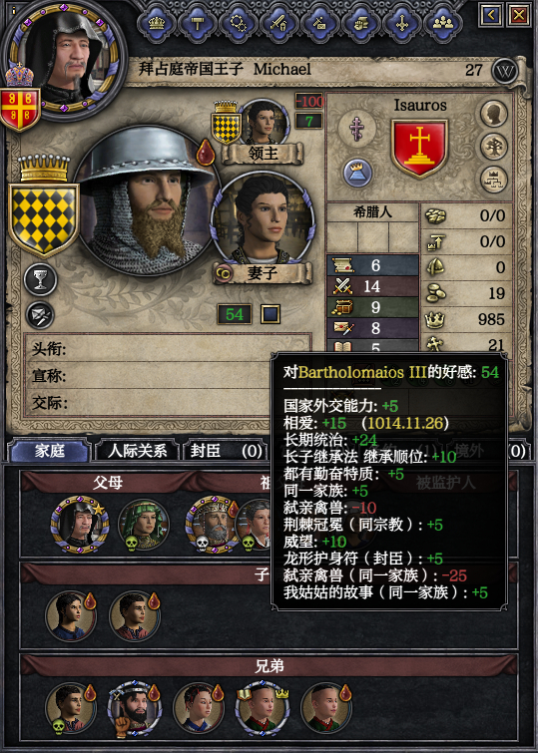Switch to the 封臣 (0) tab
Image resolution: width=538 pixels, height=753 pixels.
[226, 451]
